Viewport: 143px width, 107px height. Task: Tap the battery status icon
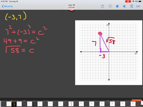click(140, 1)
